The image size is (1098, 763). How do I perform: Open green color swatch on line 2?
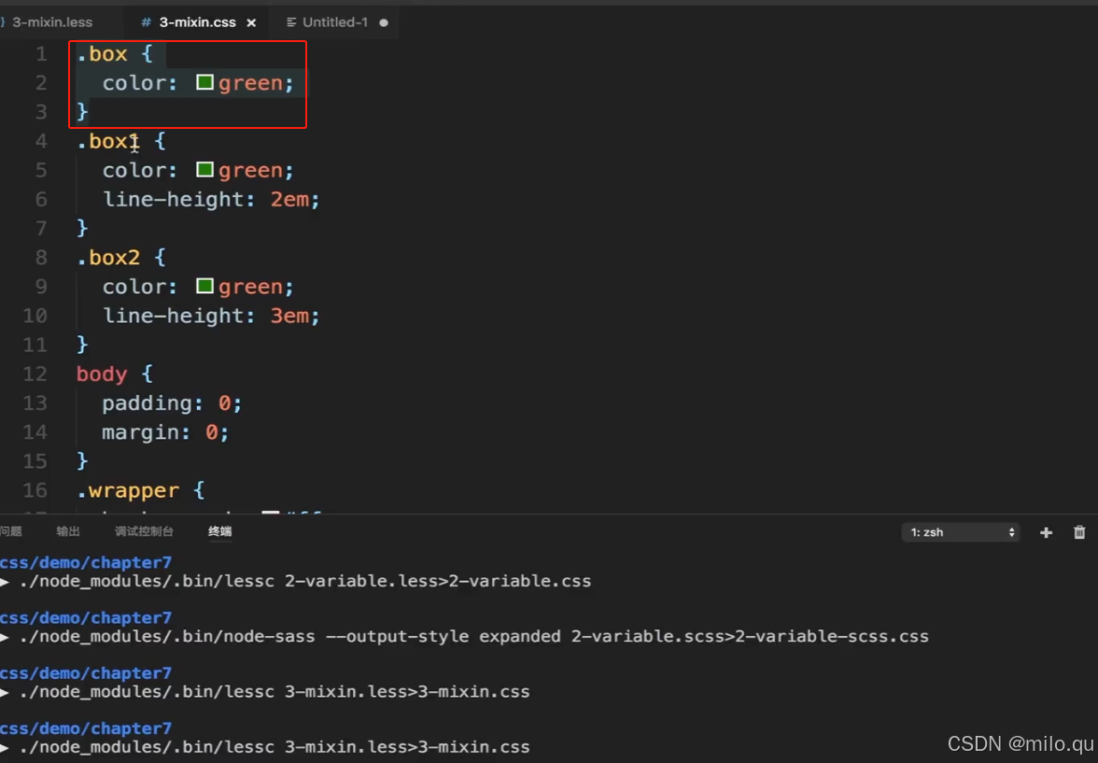point(204,83)
